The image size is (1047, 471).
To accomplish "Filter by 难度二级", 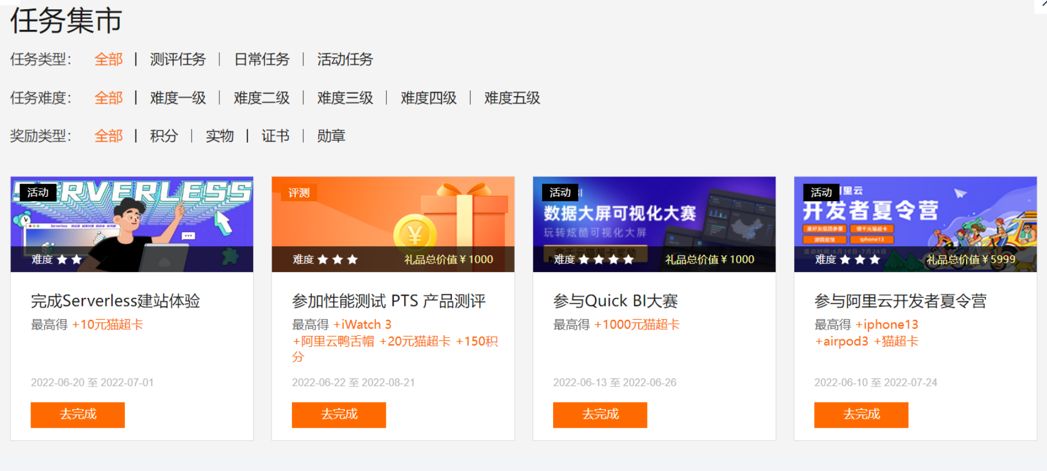I will (262, 98).
